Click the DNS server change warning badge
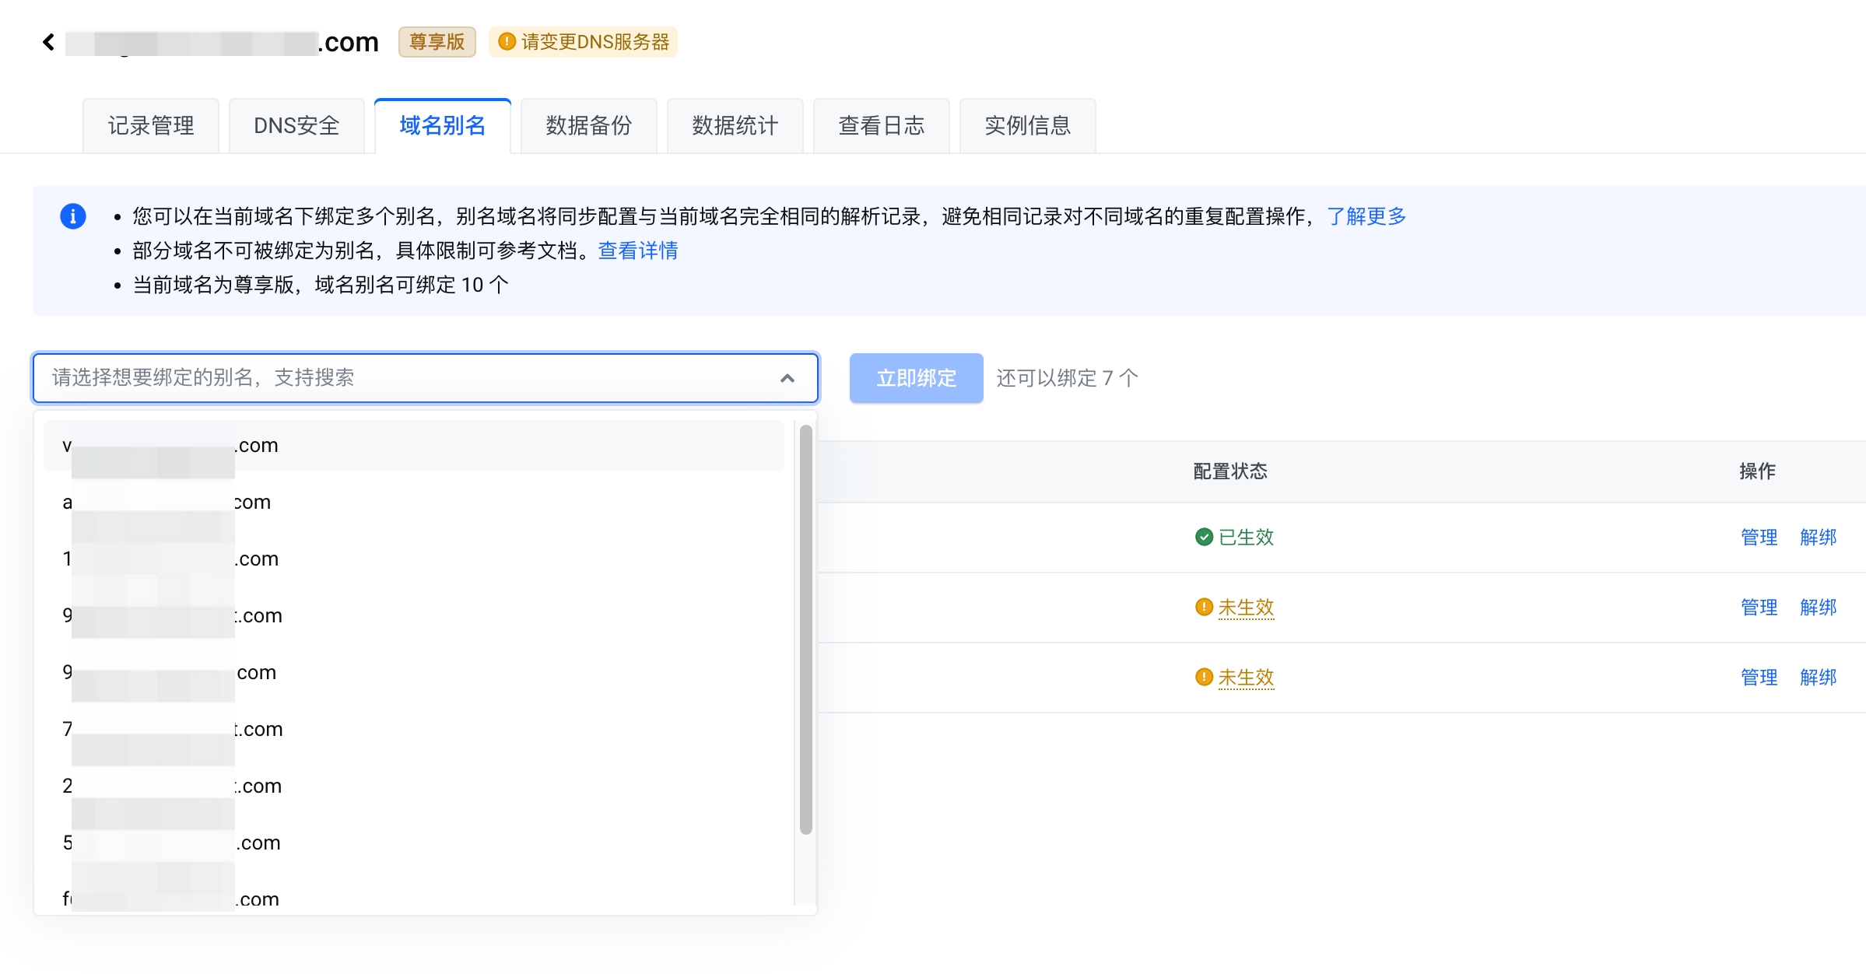Screen dimensions: 1866x974 (584, 42)
